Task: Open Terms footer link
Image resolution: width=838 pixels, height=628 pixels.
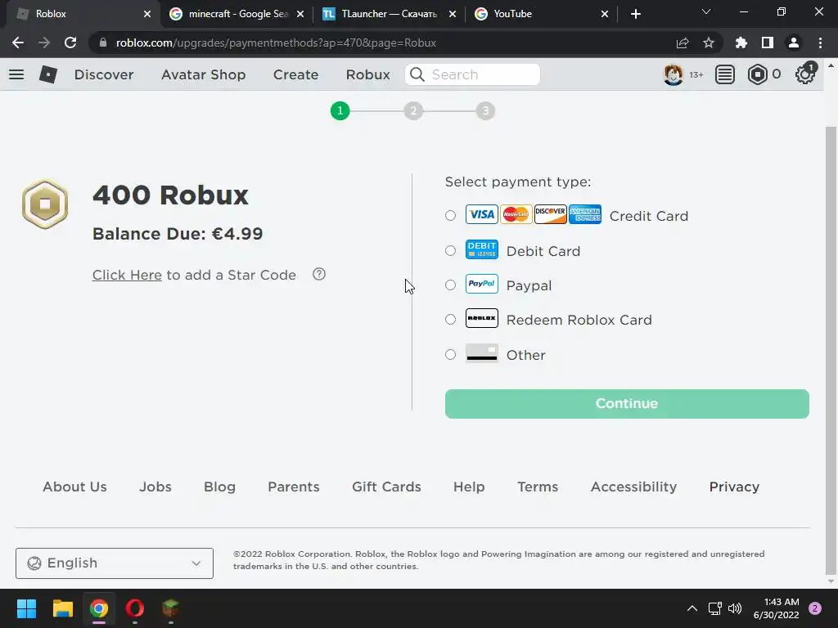Action: pyautogui.click(x=538, y=487)
